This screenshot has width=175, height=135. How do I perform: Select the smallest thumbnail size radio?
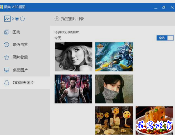(x=13, y=19)
